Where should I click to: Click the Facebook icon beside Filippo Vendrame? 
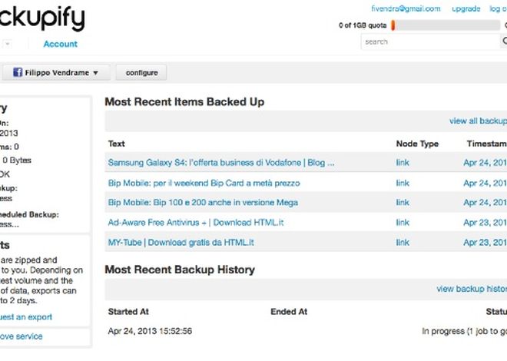18,72
